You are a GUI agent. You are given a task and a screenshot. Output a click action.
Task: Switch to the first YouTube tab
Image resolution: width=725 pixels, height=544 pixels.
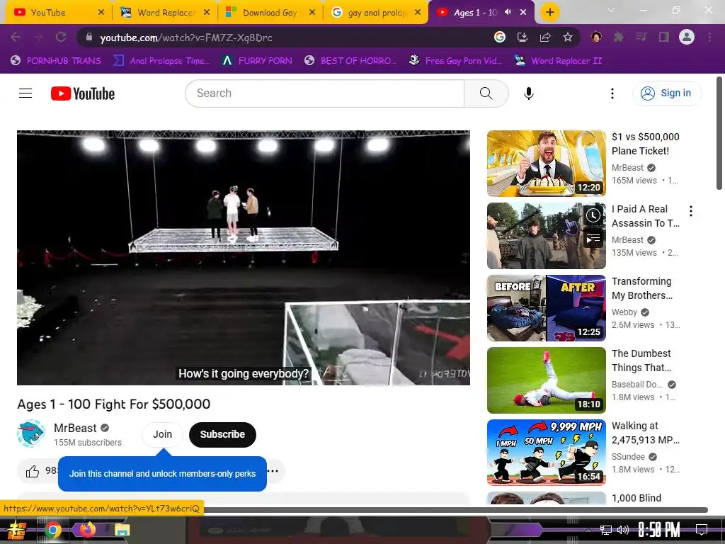(57, 13)
